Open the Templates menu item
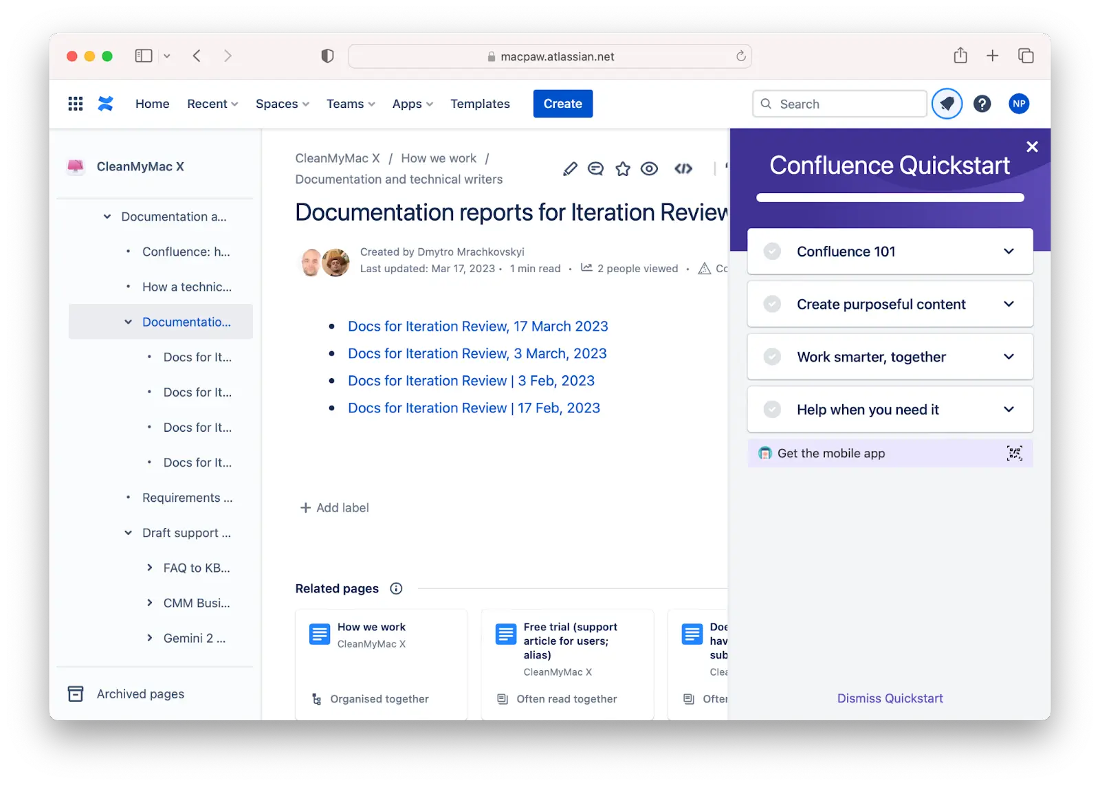The width and height of the screenshot is (1100, 785). tap(480, 104)
